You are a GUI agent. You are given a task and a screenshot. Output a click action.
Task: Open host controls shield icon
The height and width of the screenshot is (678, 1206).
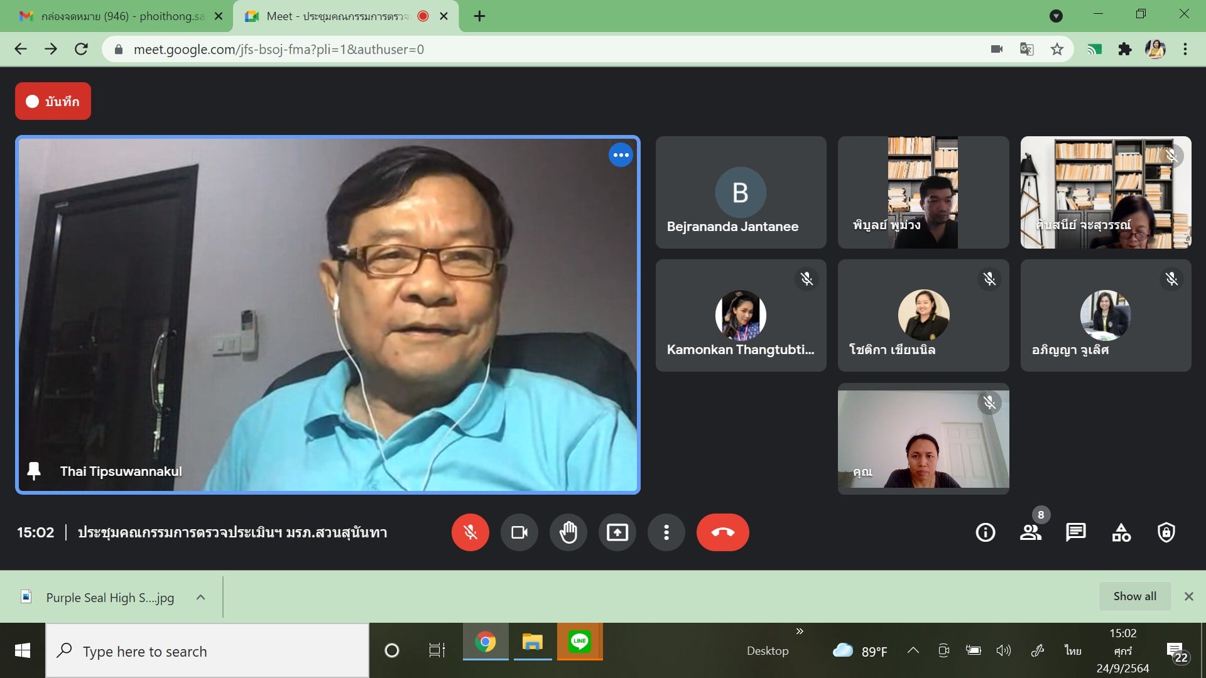click(1166, 532)
